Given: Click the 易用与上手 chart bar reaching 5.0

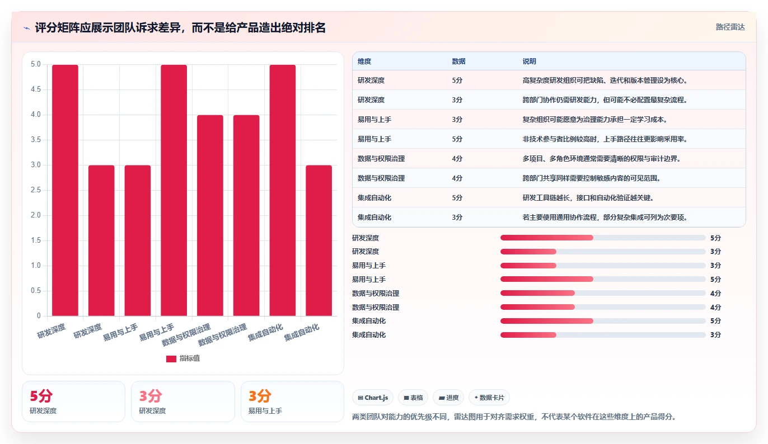Looking at the screenshot, I should 174,190.
